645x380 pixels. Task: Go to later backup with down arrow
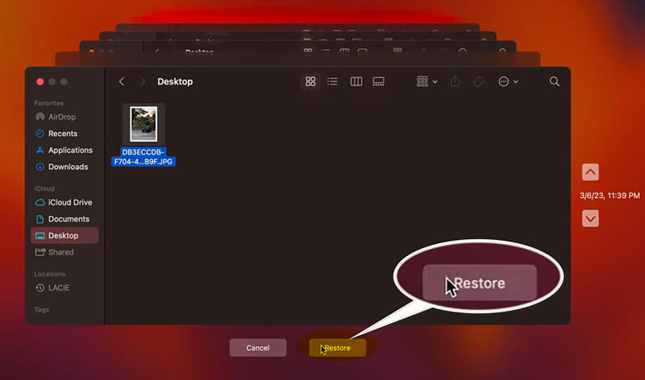590,218
